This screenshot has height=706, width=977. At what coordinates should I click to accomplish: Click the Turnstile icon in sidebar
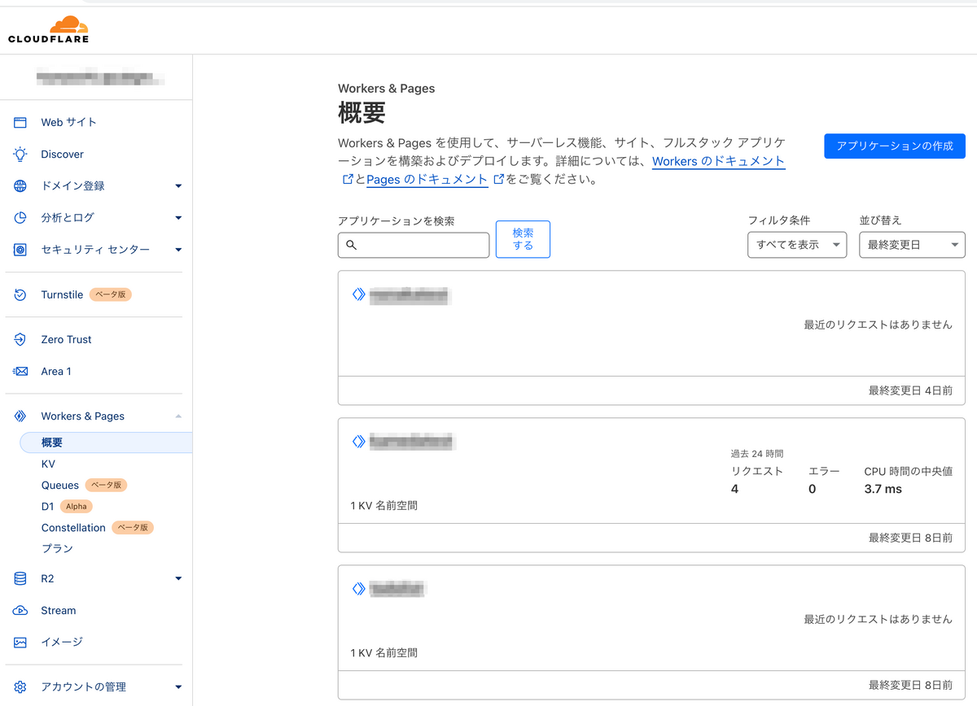pos(20,294)
